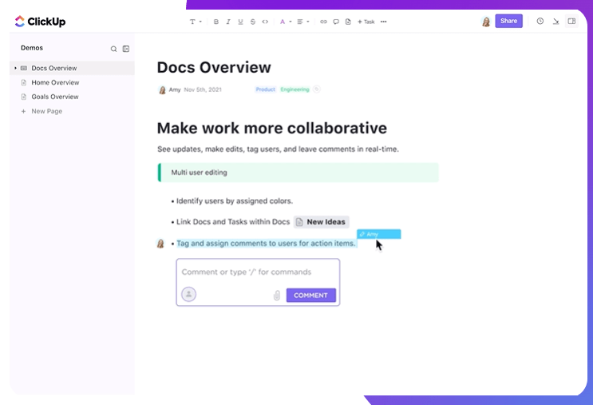Click the ClickUp logo

40,22
